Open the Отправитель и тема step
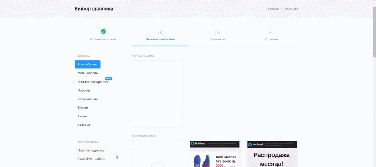The height and width of the screenshot is (167, 376). 103,39
